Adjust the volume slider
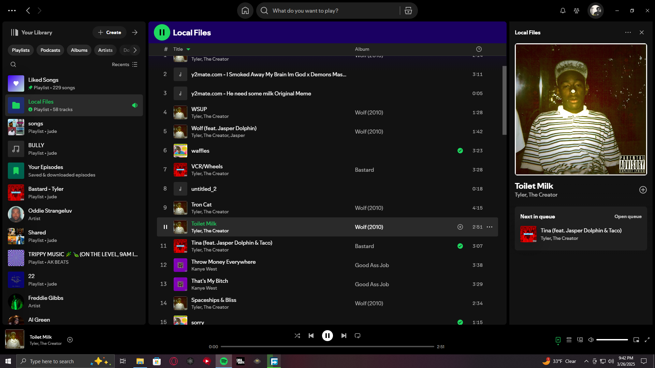655x368 pixels. [x=612, y=340]
